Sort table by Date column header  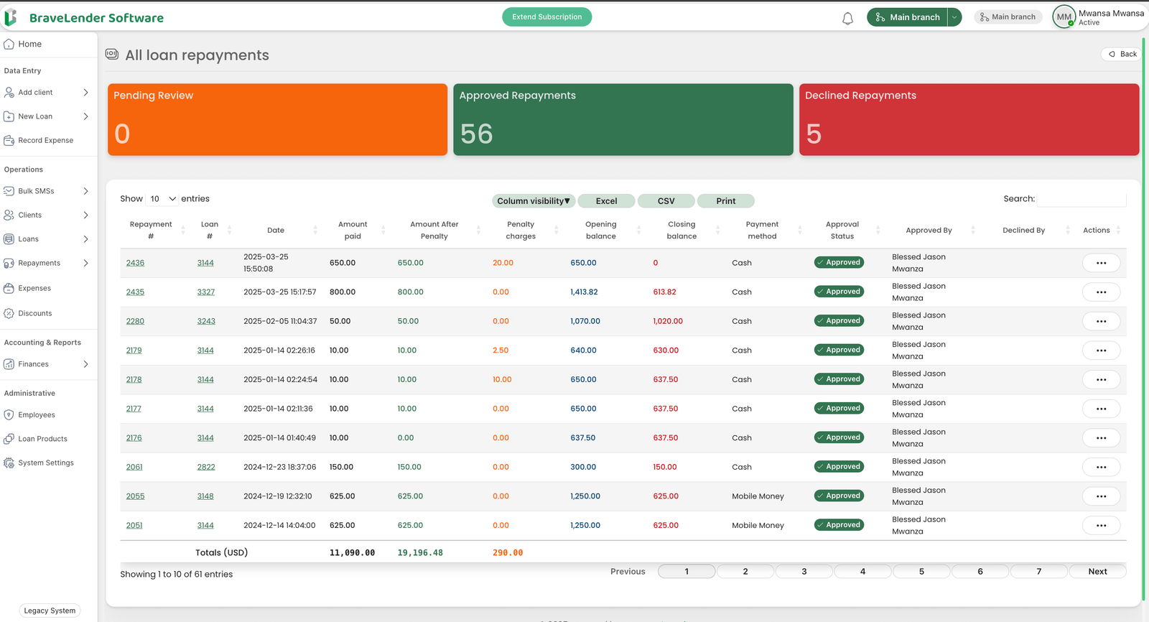click(276, 231)
